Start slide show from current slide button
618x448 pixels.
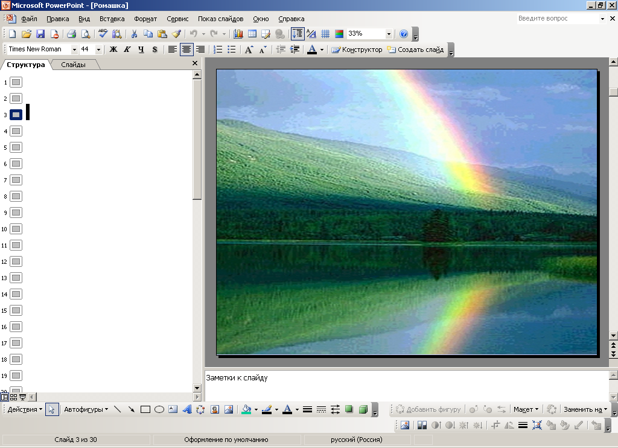[x=22, y=397]
